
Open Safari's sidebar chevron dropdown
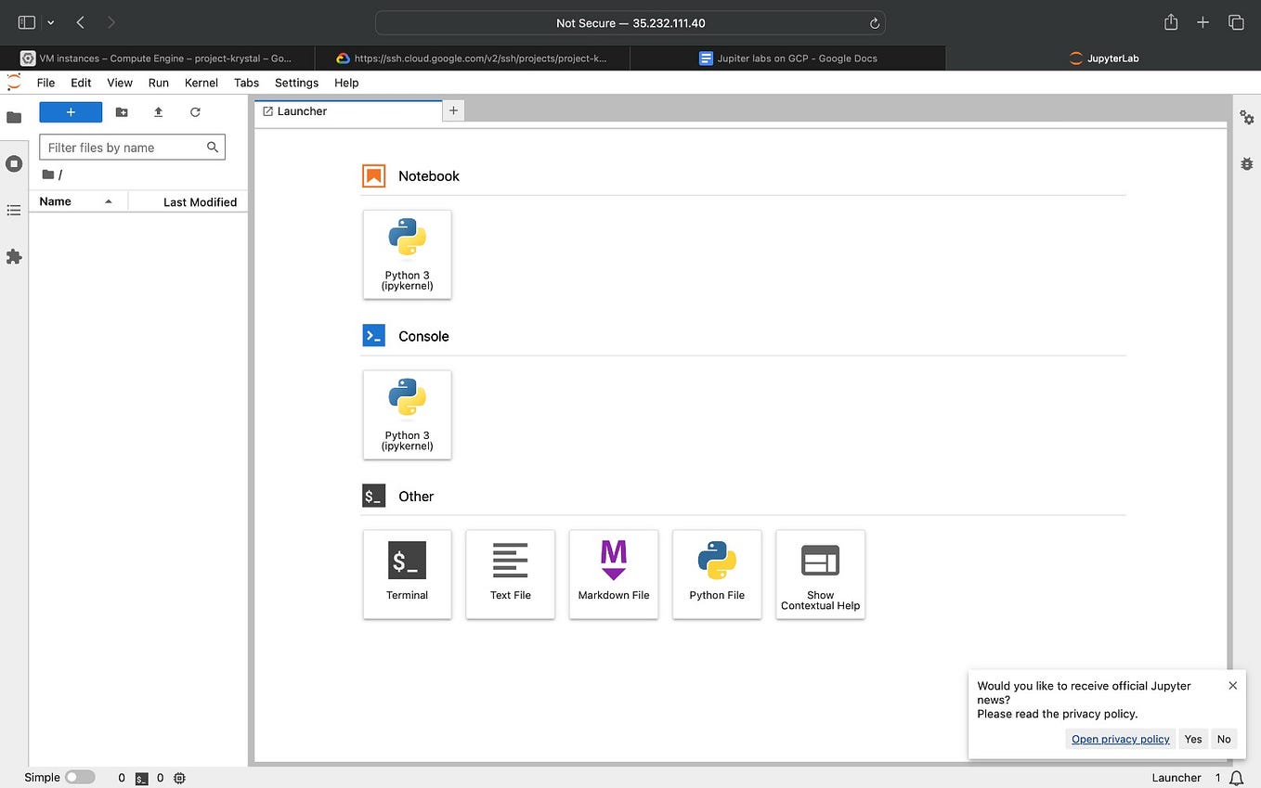[x=51, y=21]
